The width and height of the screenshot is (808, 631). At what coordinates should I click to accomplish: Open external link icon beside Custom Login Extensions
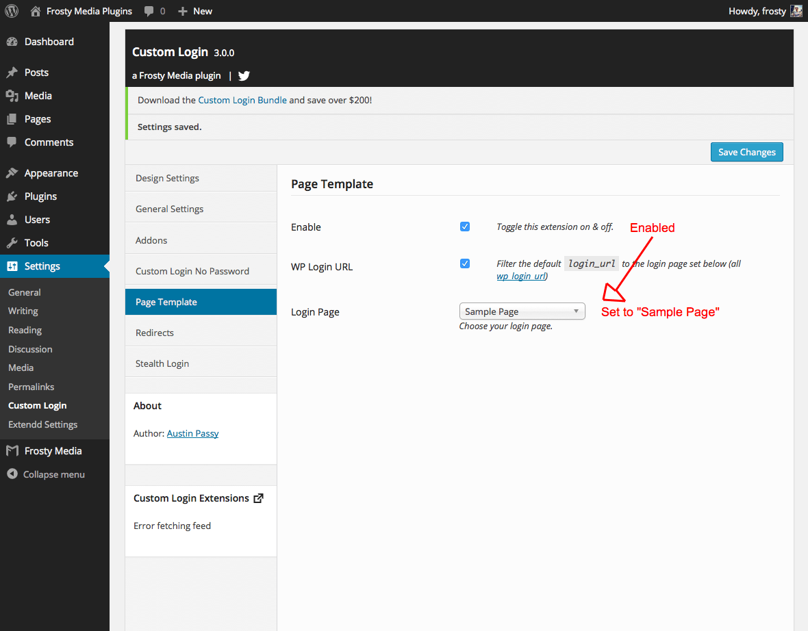259,498
